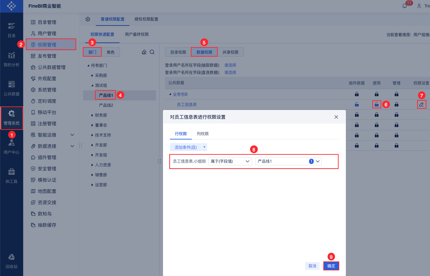
Task: Open 用户中心 in the left navigation
Action: tap(12, 147)
